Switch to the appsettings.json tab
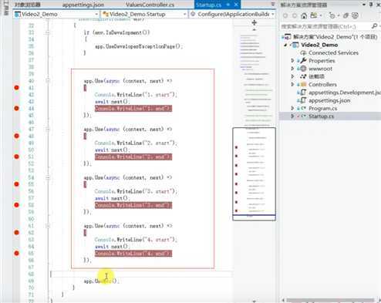This screenshot has width=381, height=303. tap(83, 5)
